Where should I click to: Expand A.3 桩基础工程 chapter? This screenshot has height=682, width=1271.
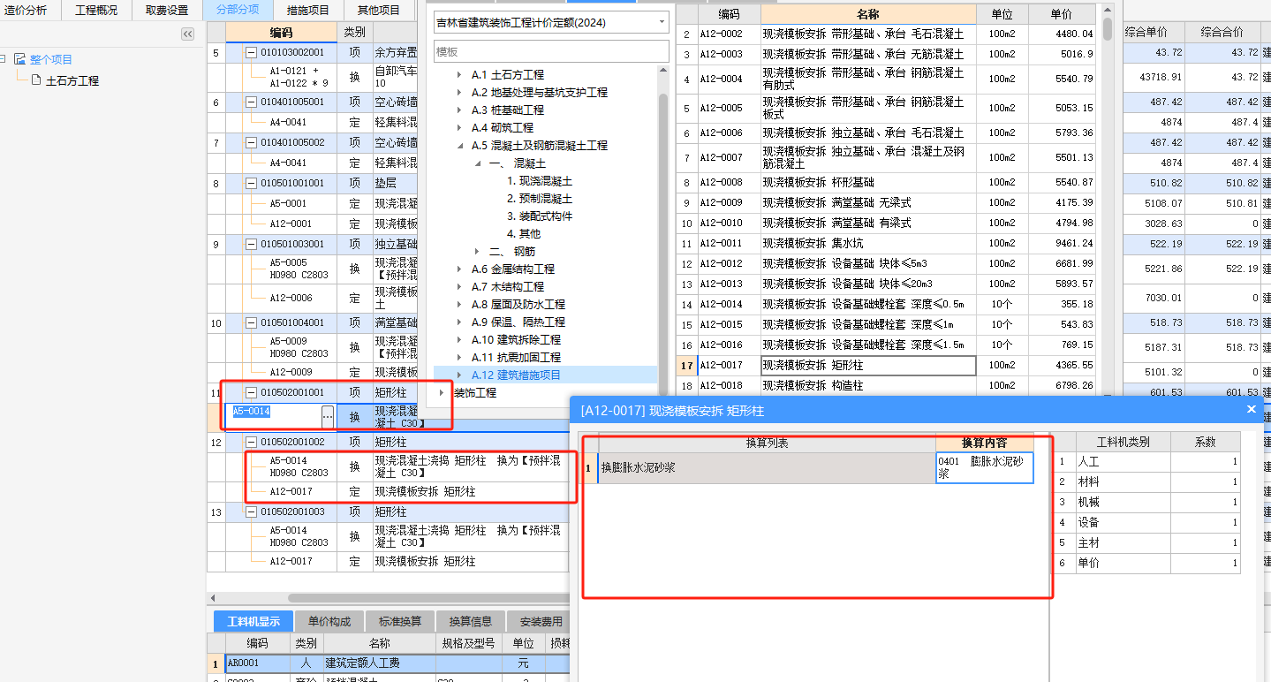point(459,110)
